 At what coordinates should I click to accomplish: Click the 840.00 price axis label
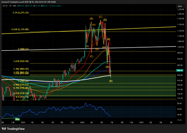pyautogui.click(x=180, y=75)
